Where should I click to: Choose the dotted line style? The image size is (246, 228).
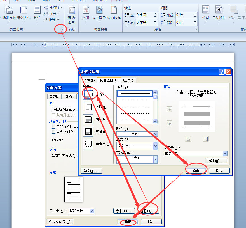point(135,100)
